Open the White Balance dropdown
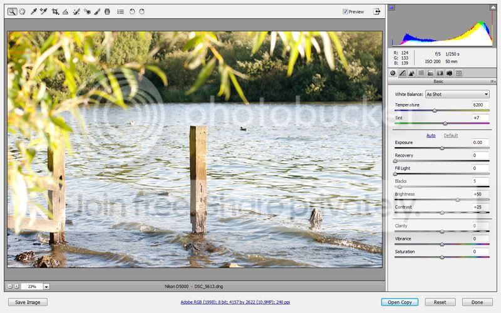This screenshot has width=501, height=313. (x=457, y=94)
